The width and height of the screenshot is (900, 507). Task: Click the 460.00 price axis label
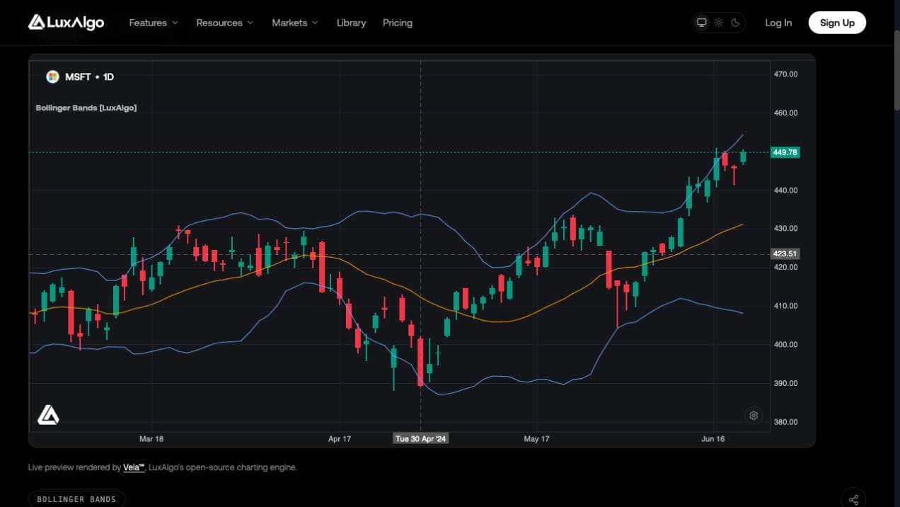point(785,113)
